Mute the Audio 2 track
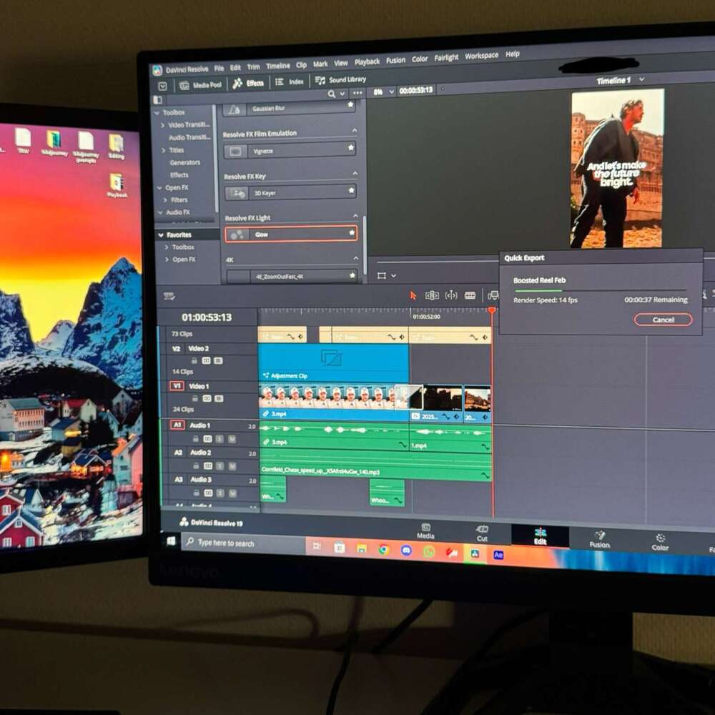Viewport: 715px width, 715px height. click(232, 466)
